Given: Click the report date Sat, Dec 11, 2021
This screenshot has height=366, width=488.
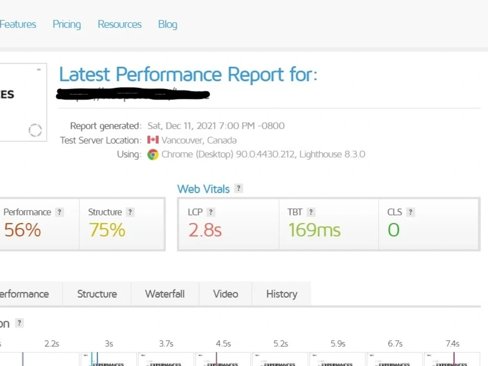Looking at the screenshot, I should tap(216, 126).
